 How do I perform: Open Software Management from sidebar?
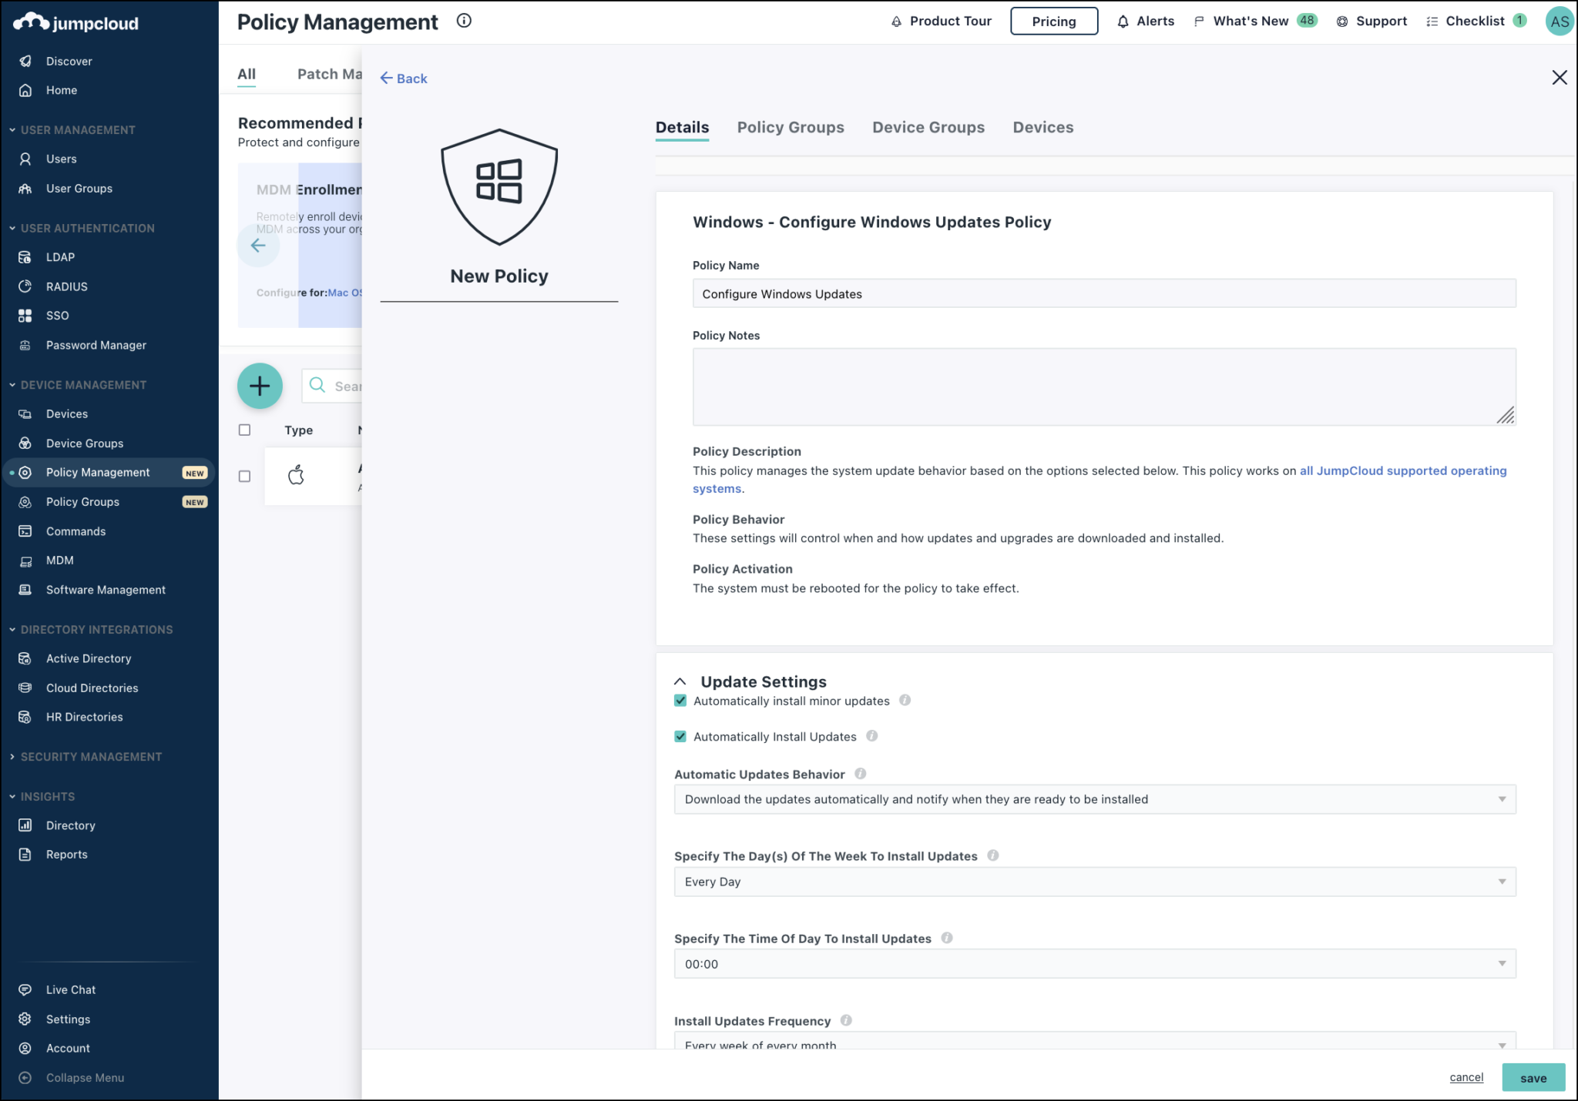click(x=105, y=590)
